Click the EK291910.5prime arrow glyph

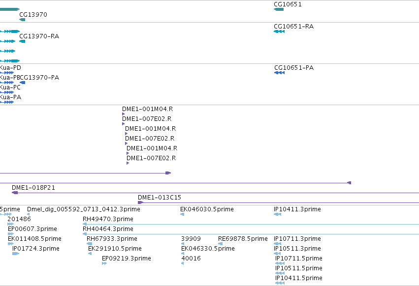click(90, 254)
